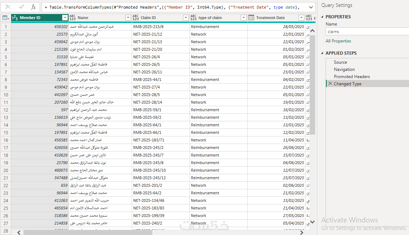Open type of claim filter dropdown
Image resolution: width=409 pixels, height=235 pixels.
[x=244, y=17]
